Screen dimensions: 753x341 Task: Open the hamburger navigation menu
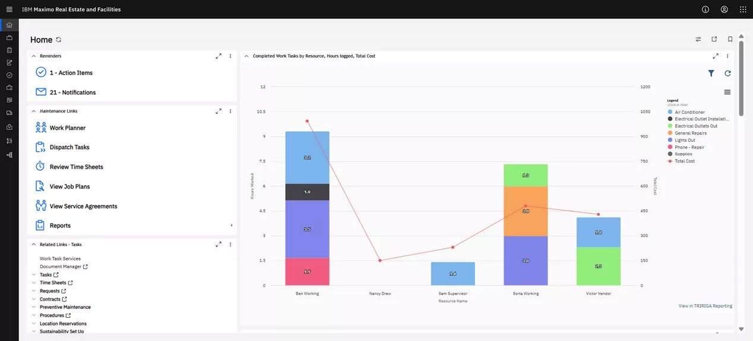[x=9, y=9]
